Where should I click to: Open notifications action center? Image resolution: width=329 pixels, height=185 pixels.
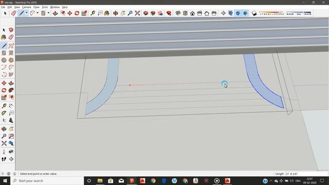[322, 181]
